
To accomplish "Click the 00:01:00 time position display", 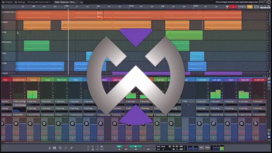I will tap(176, 146).
